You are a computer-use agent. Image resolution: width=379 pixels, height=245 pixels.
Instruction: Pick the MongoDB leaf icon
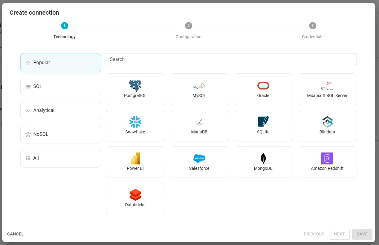263,158
